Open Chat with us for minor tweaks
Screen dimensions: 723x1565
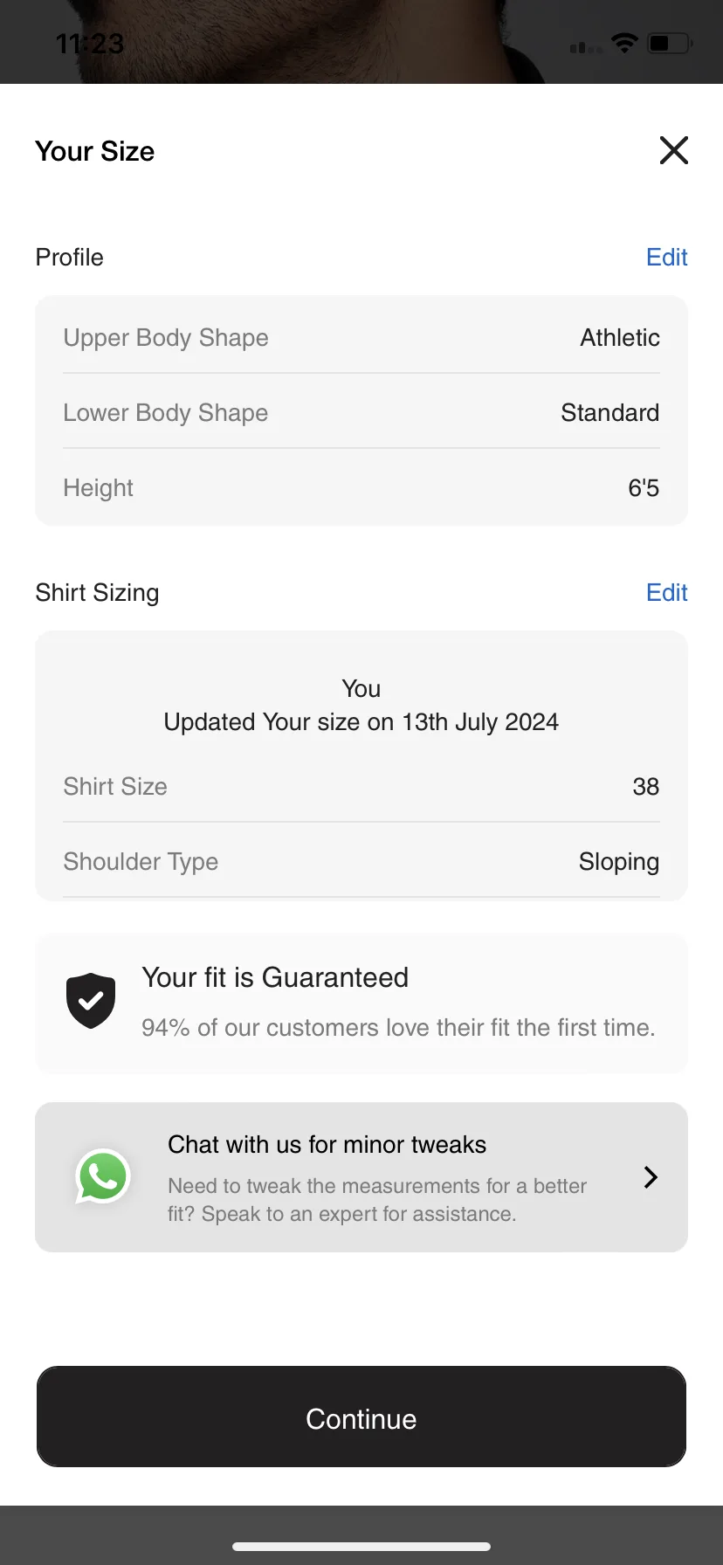click(x=361, y=1177)
